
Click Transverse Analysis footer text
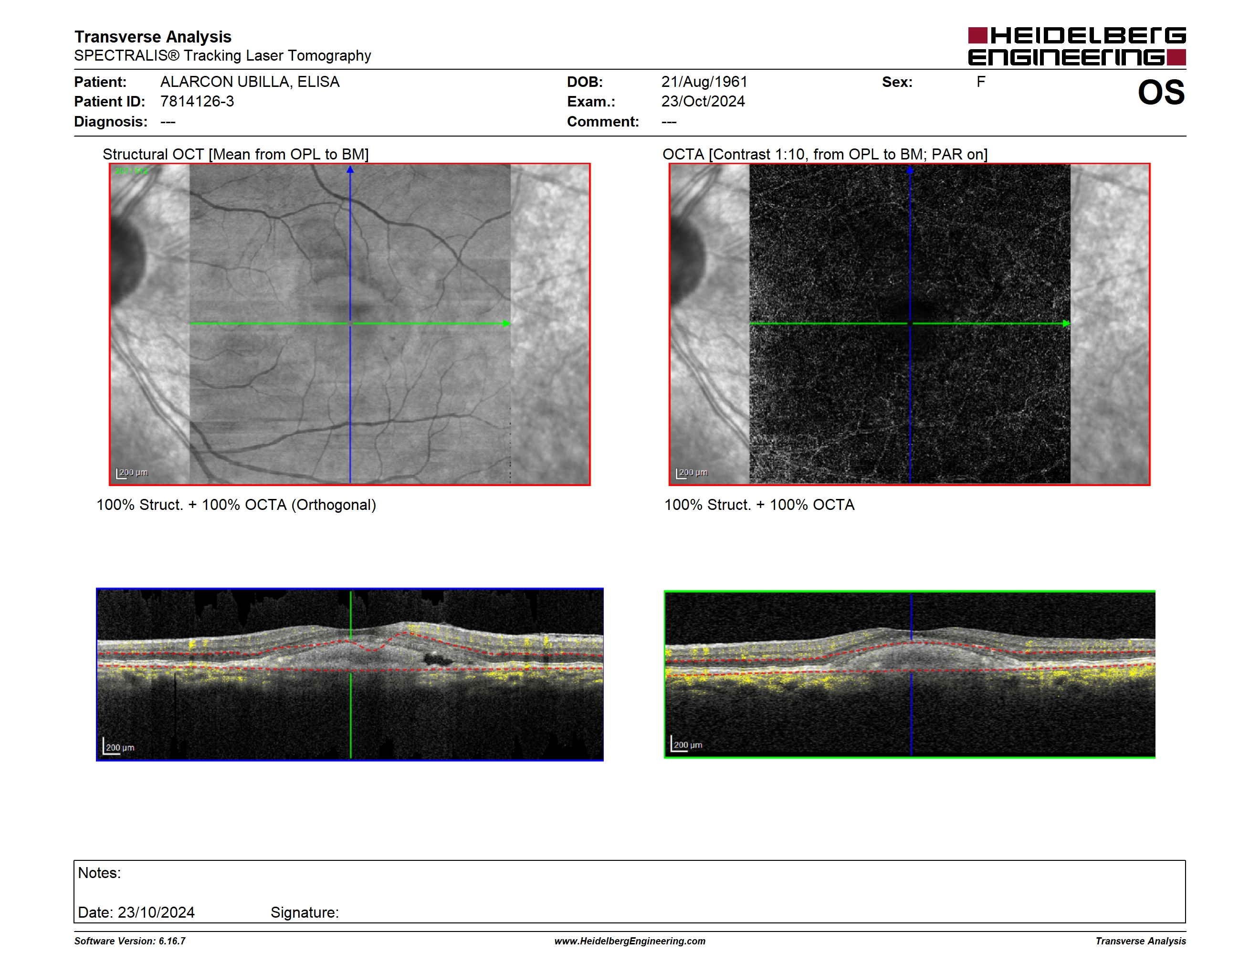1141,941
